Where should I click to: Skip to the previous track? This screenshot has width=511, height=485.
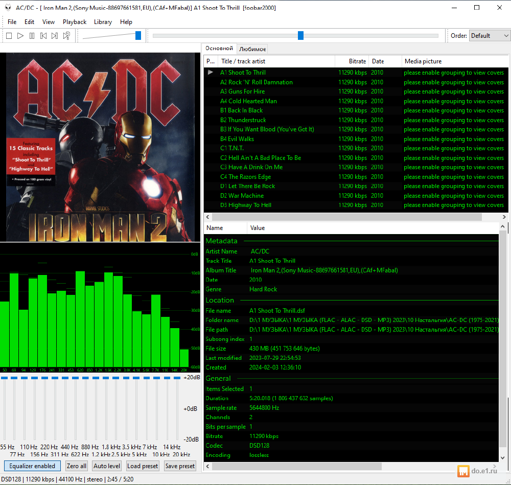click(x=43, y=36)
